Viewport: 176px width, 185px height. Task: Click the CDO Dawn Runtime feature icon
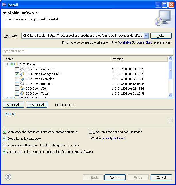coord(22,83)
